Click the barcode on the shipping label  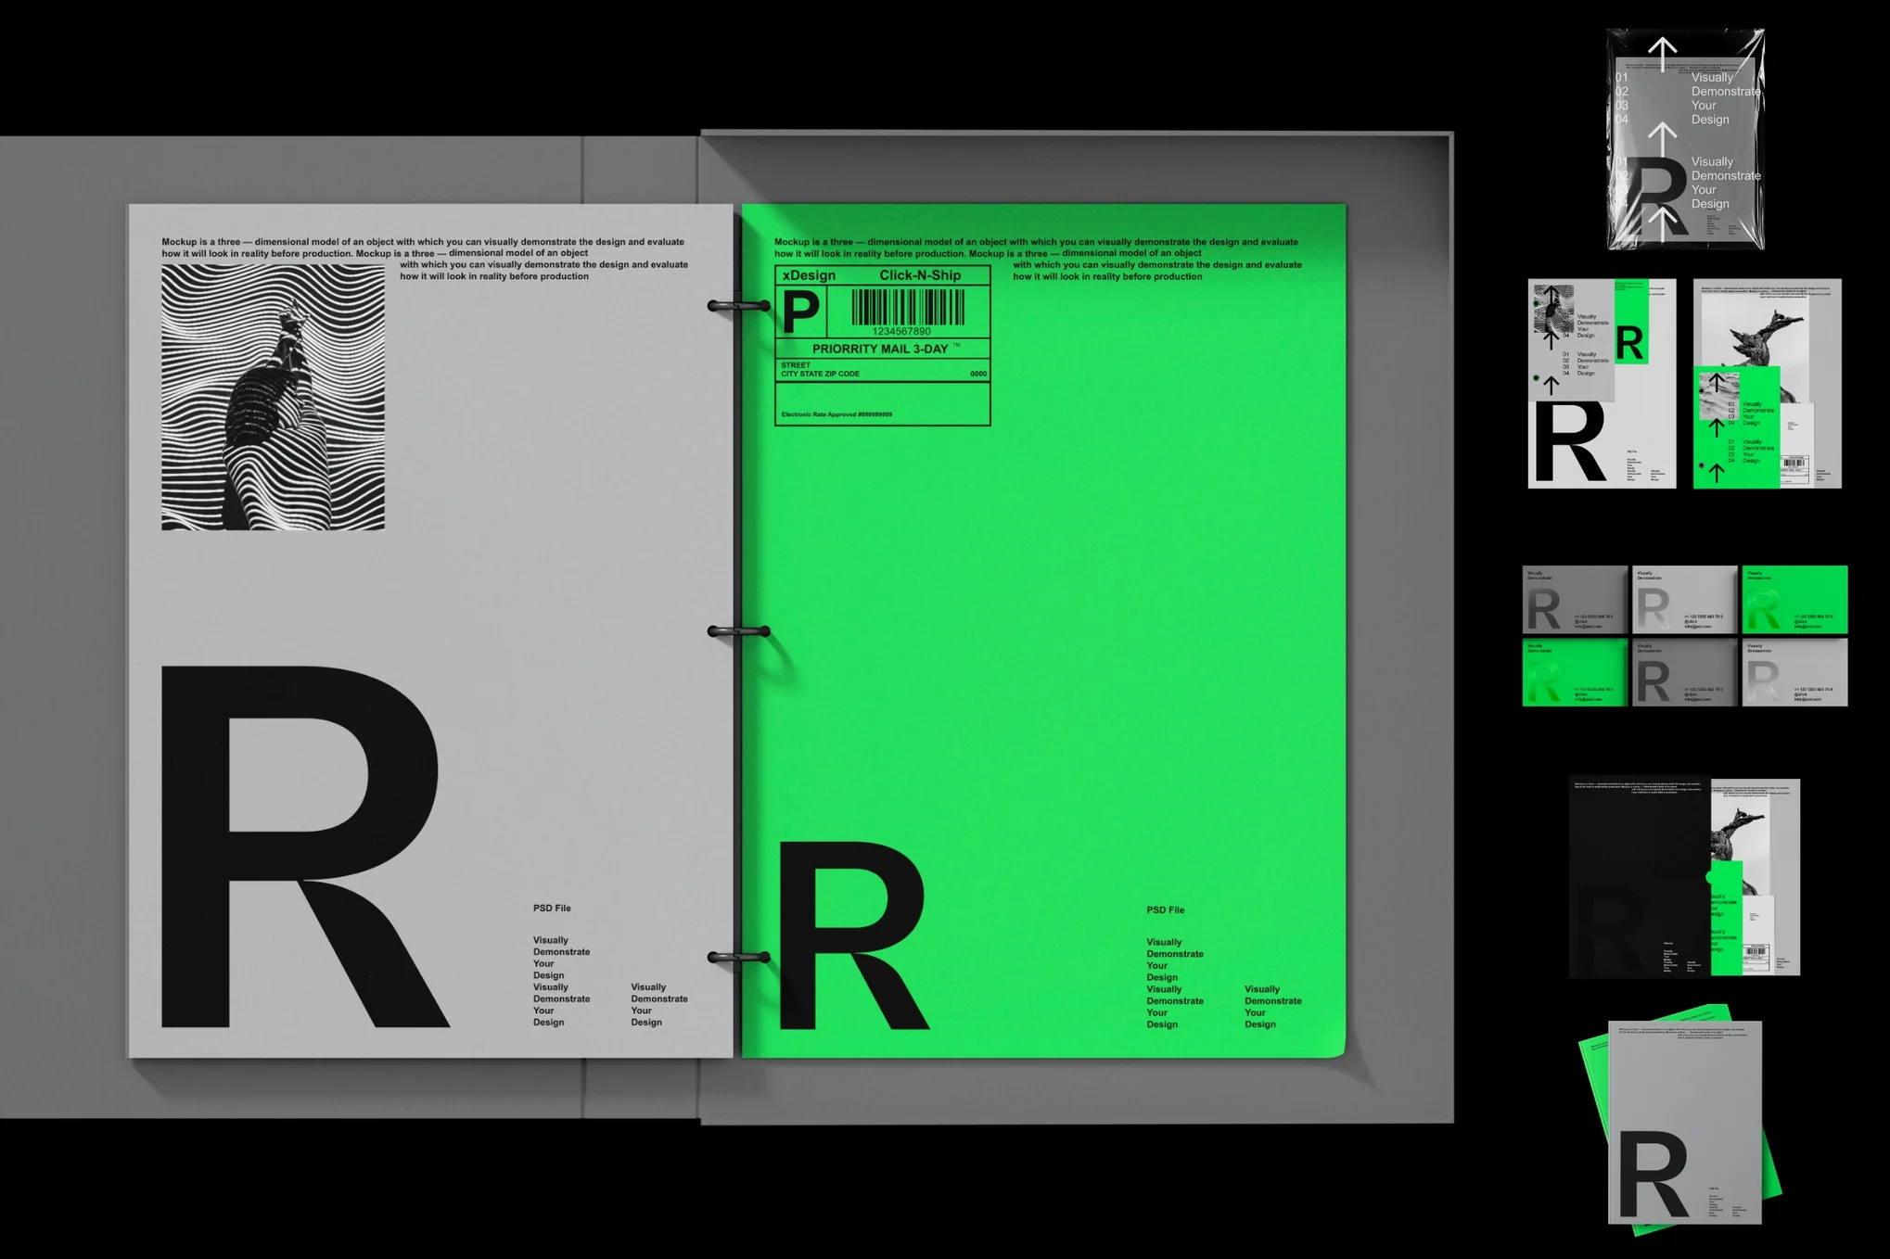(908, 308)
